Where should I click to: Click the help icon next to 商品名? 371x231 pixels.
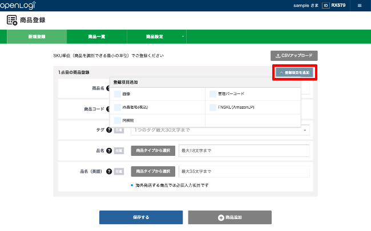[x=108, y=88]
